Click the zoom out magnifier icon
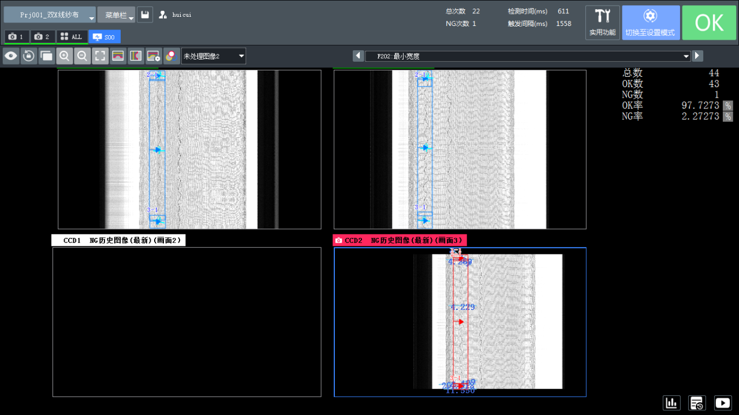Screen dimensions: 739x415 [82, 56]
